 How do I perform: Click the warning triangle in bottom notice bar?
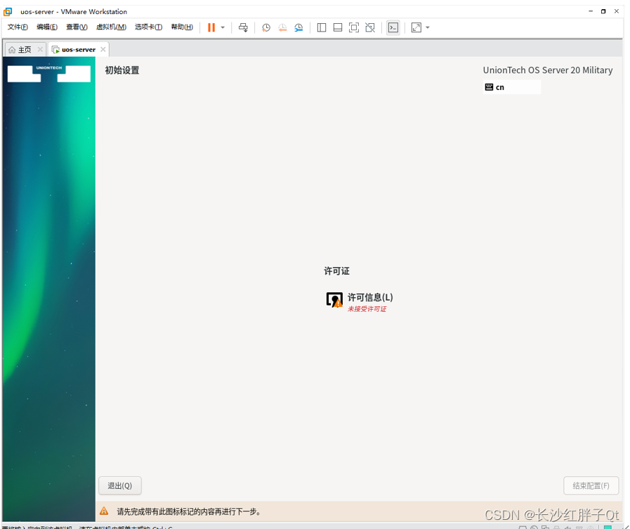pos(104,511)
